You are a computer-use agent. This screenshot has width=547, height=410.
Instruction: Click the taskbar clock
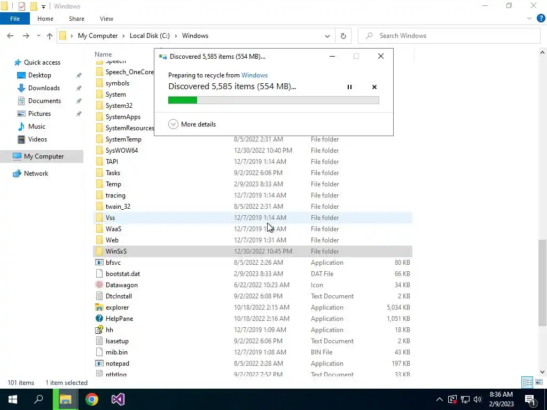pos(501,399)
